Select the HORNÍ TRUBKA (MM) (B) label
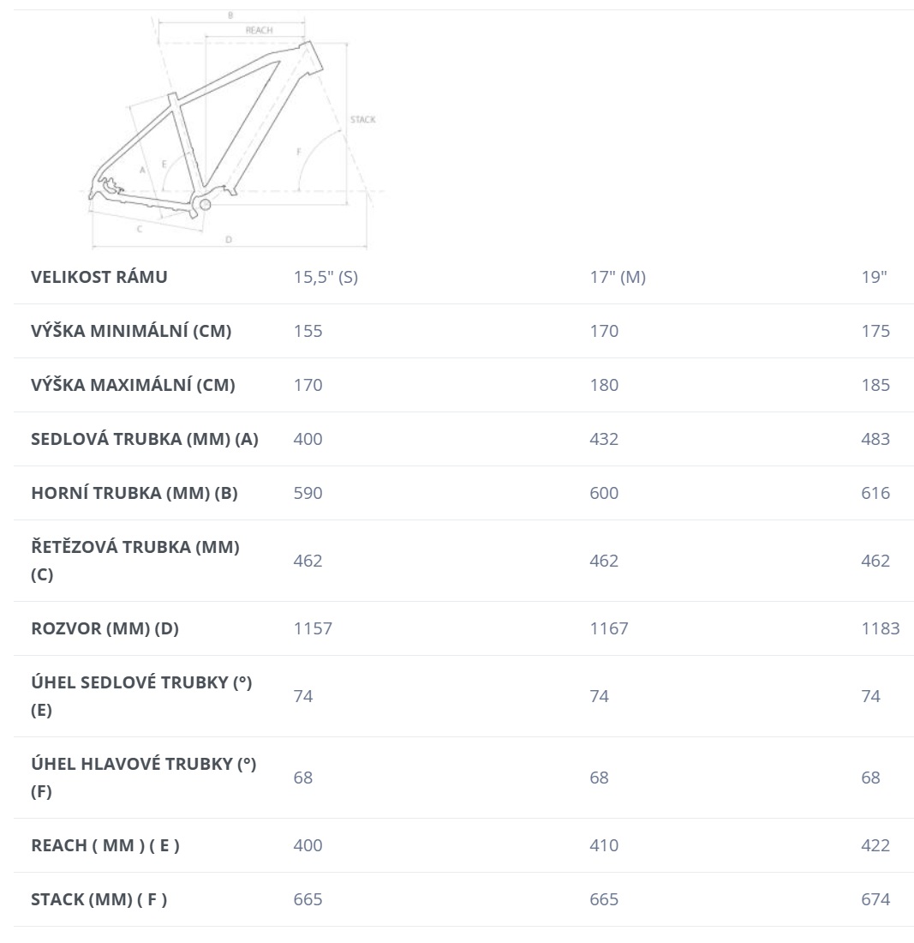The image size is (914, 943). point(134,493)
